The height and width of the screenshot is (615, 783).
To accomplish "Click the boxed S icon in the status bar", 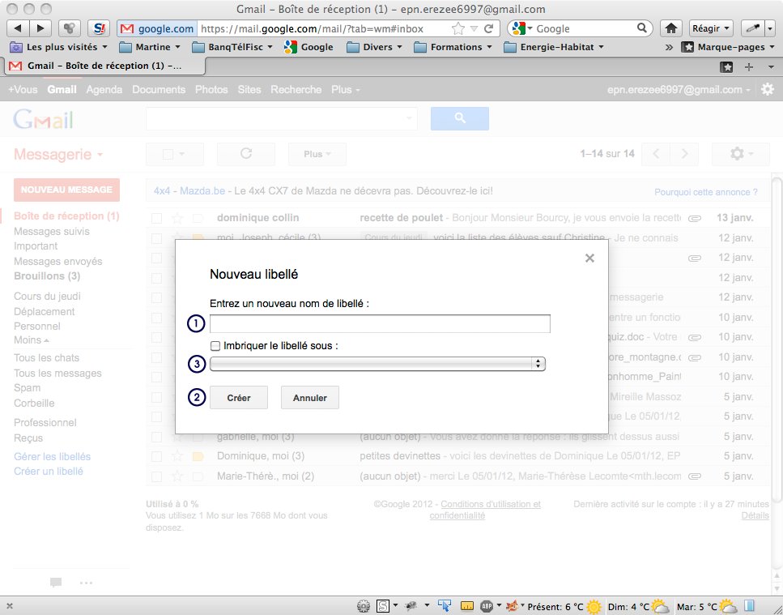I will click(383, 607).
